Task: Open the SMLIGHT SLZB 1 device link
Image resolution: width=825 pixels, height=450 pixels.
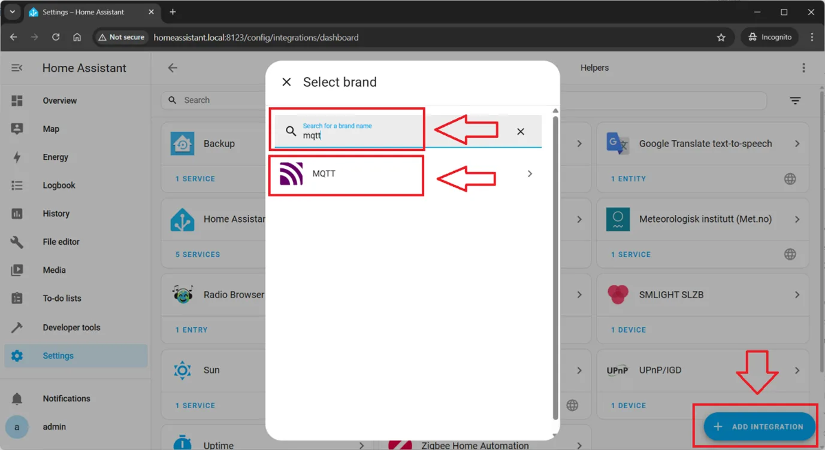Action: pyautogui.click(x=628, y=330)
